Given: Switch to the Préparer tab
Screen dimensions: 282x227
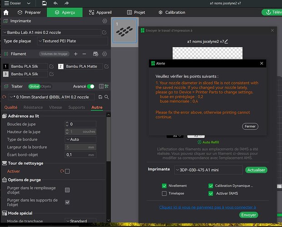Looking at the screenshot, I should coord(29,12).
